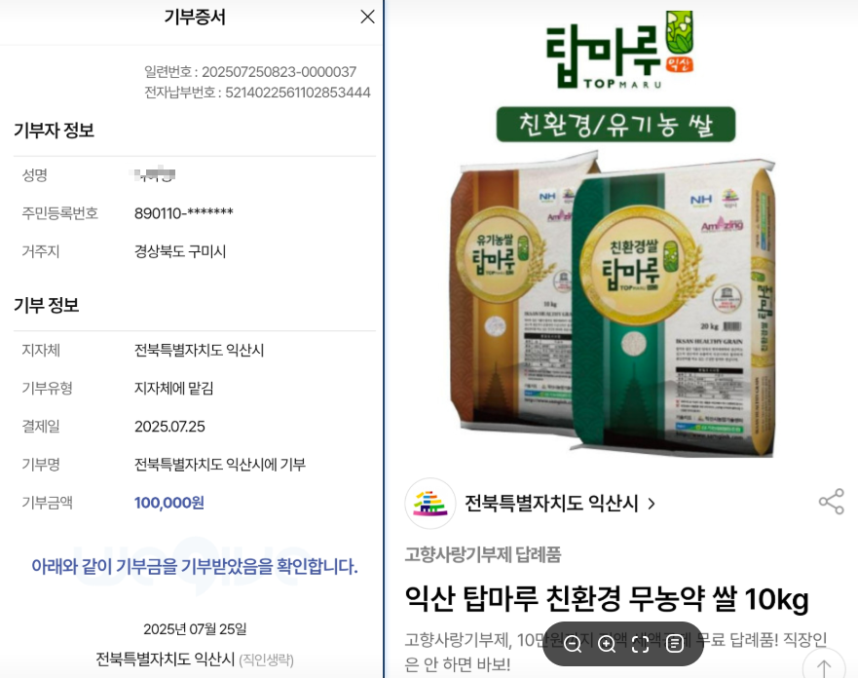This screenshot has width=858, height=678.
Task: Jump to top with the up arrow button
Action: [824, 665]
